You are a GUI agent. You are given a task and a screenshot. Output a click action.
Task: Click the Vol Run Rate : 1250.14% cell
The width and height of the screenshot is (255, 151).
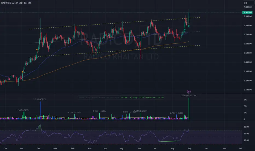pos(154,97)
